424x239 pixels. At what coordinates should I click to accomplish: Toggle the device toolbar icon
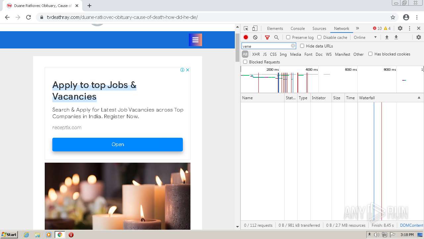click(255, 29)
